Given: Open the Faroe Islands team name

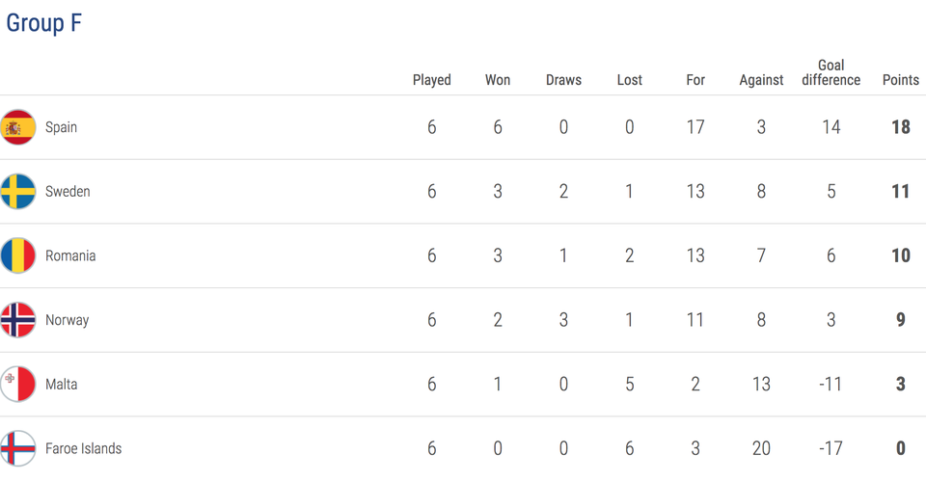Looking at the screenshot, I should 83,448.
